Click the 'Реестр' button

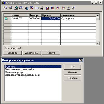click(x=51, y=53)
